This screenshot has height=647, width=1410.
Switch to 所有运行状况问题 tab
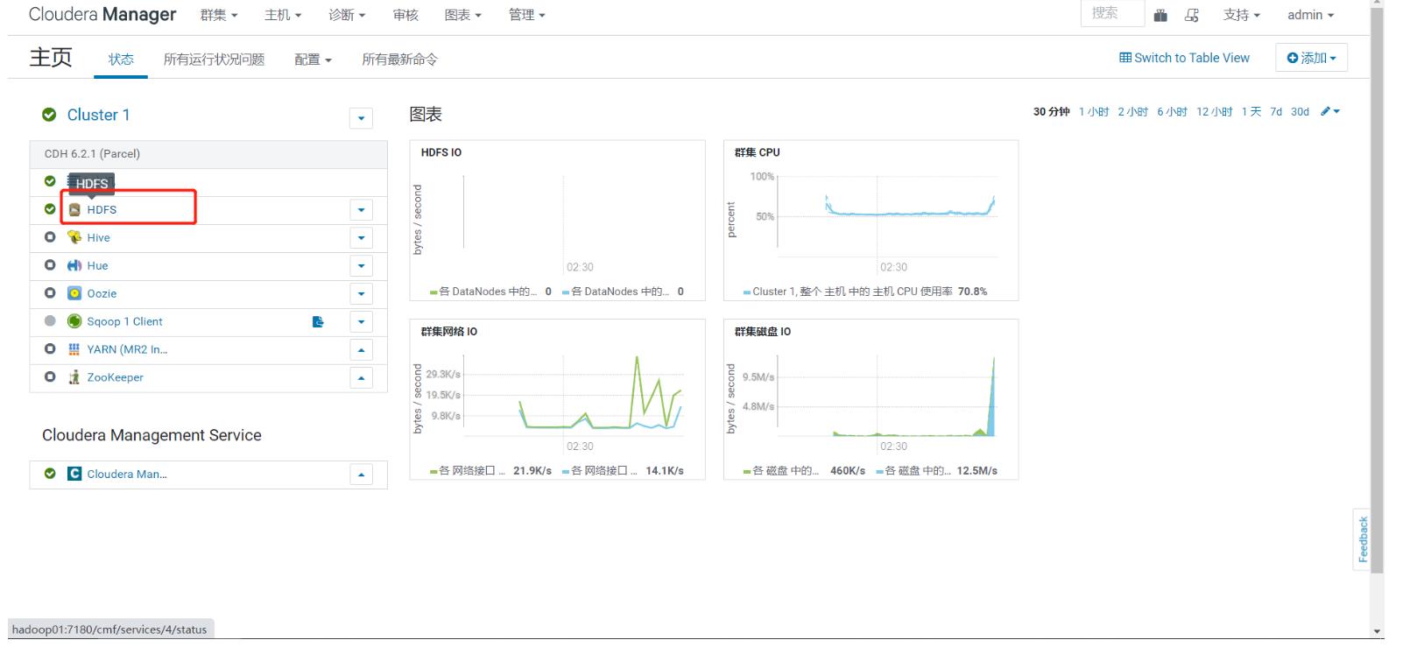coord(214,60)
